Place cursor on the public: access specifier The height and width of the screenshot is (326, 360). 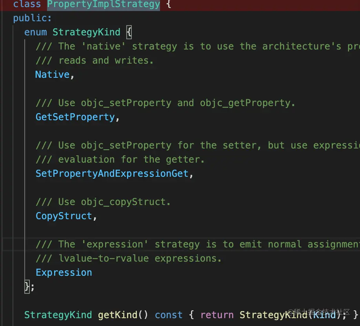pos(33,18)
